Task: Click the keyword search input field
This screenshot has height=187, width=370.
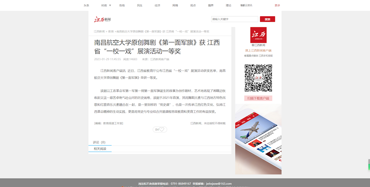Action: click(235, 19)
